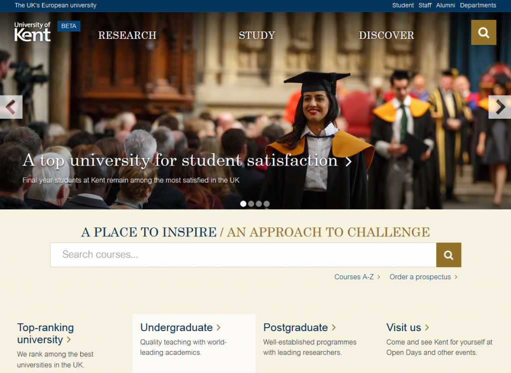Advance to next carousel slide arrow
The width and height of the screenshot is (511, 373).
click(500, 107)
